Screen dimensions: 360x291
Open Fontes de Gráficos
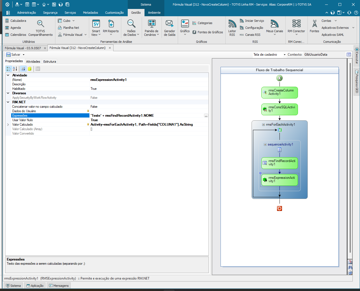208,32
